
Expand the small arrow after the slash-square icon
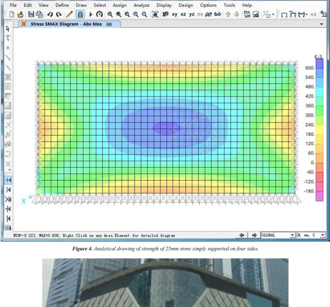click(273, 15)
